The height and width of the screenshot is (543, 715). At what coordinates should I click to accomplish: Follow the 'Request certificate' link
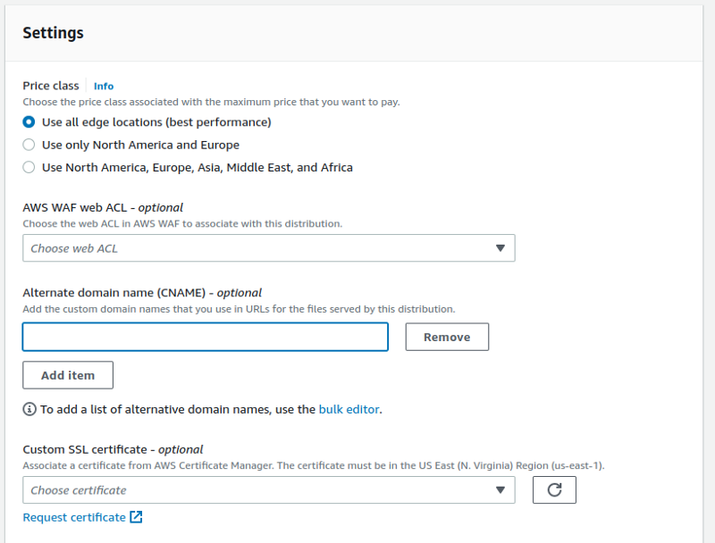pos(74,517)
